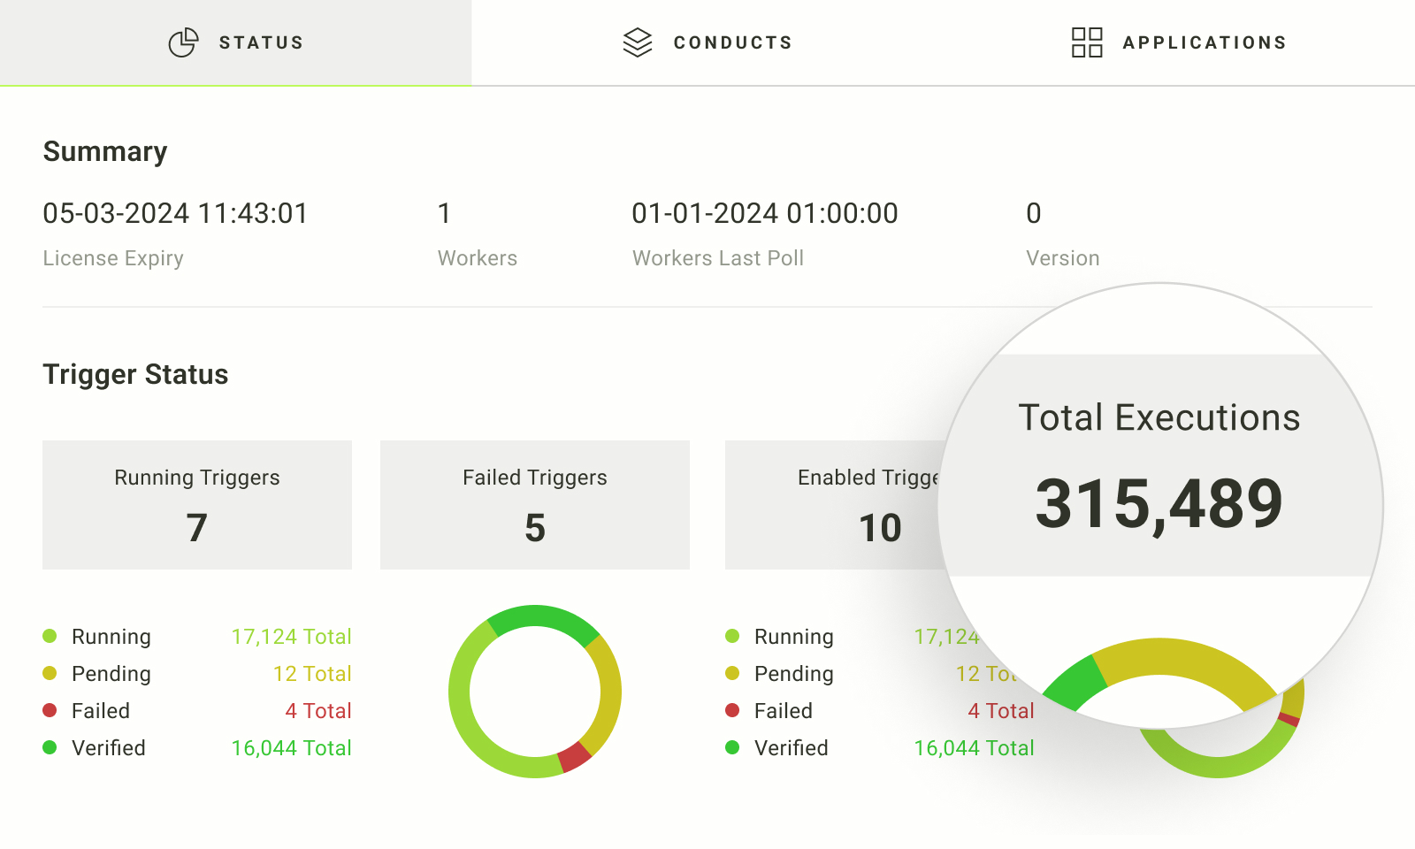Click the left '16,044 Total' verified value
This screenshot has width=1415, height=849.
(292, 748)
